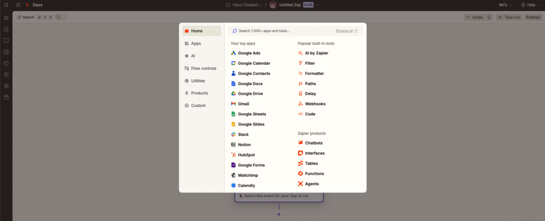Open the version history icon next to Undo
545x221 pixels.
[490, 17]
